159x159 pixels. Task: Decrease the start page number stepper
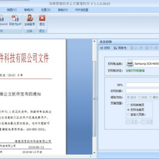click(x=136, y=123)
